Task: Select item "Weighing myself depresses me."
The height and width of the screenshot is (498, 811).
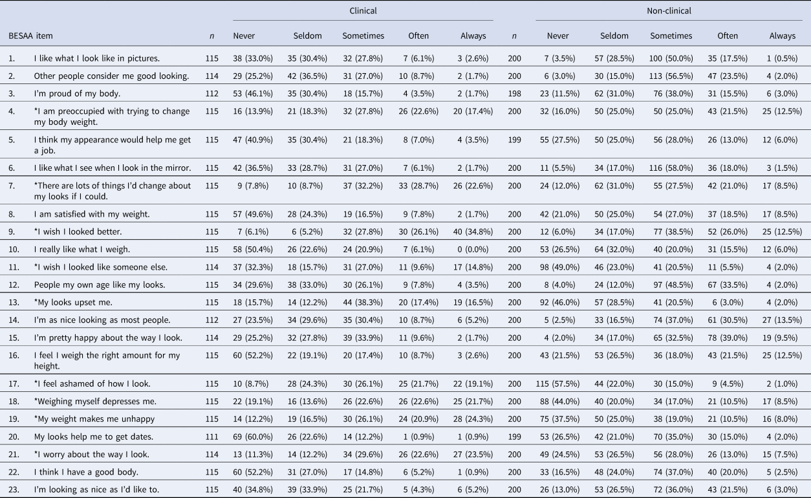Action: point(95,401)
